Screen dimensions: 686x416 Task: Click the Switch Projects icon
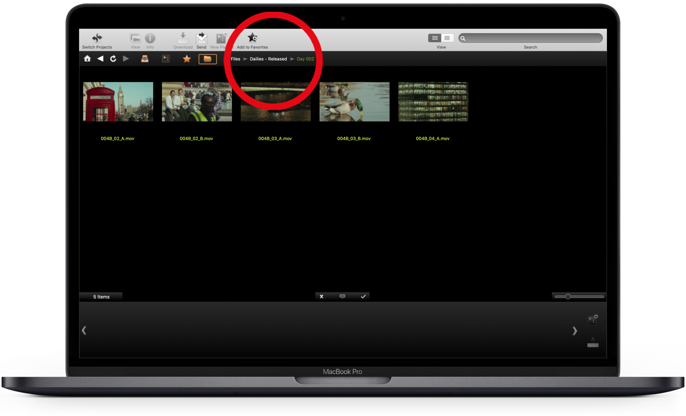[97, 38]
